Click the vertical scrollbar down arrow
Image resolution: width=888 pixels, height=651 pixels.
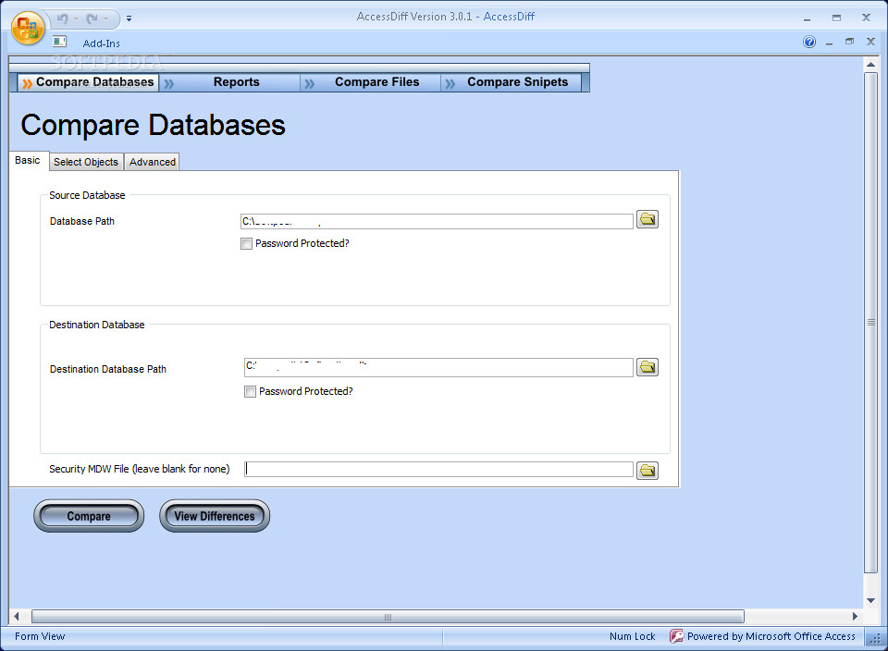(870, 601)
